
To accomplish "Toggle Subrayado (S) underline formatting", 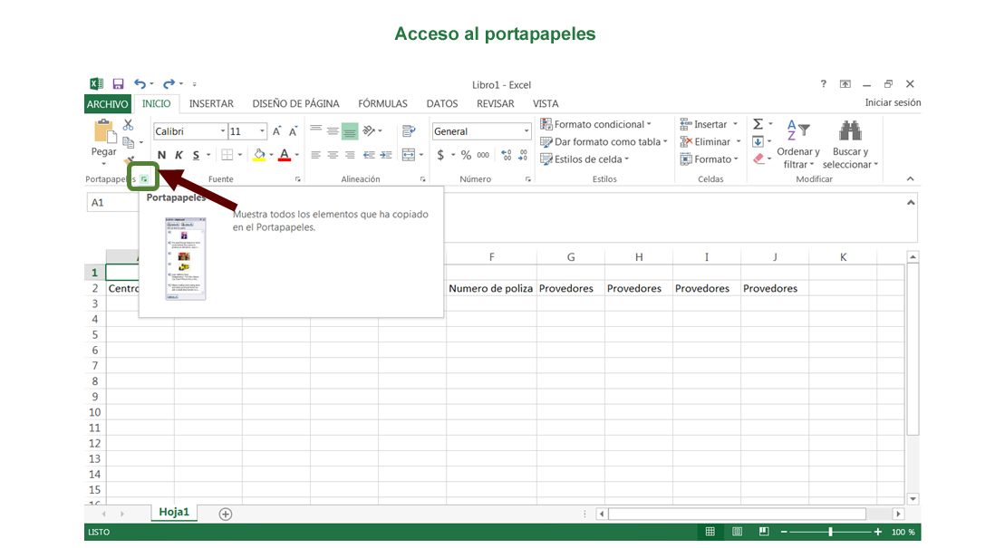I will click(x=196, y=155).
